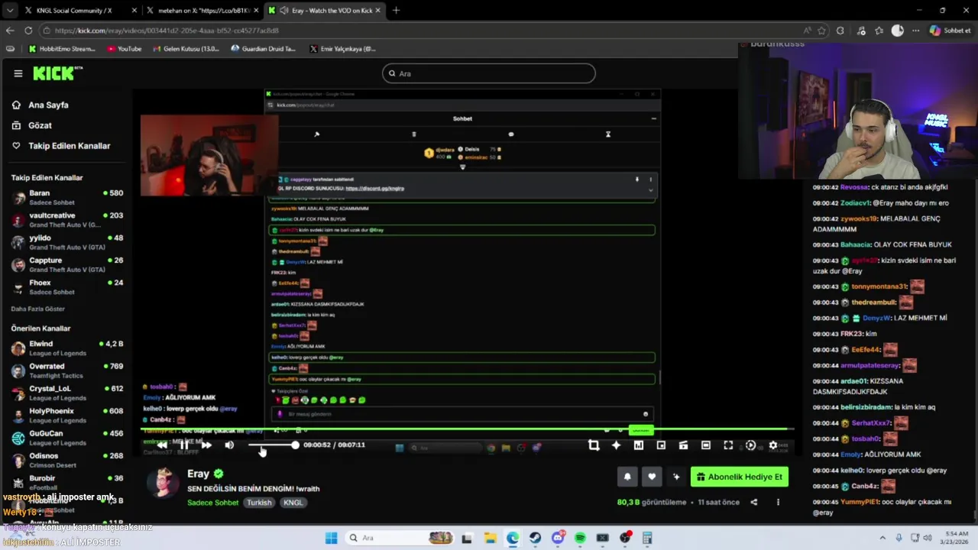Add page to favorites star
This screenshot has height=550, width=978.
[821, 31]
